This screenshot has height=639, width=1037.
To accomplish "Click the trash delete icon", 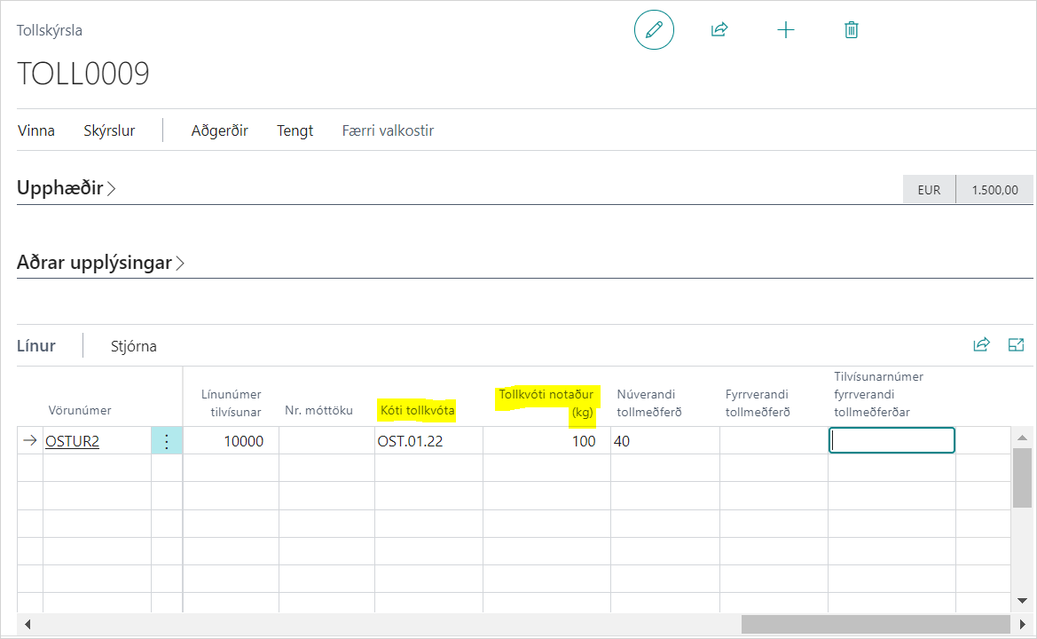I will (851, 30).
